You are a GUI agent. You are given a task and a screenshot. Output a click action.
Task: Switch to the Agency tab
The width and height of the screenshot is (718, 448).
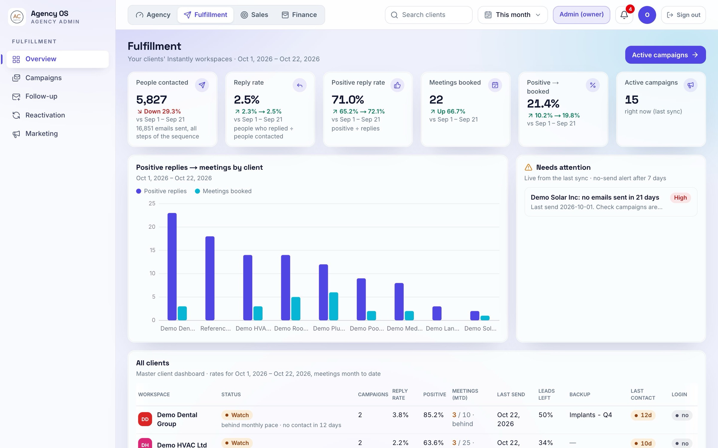(153, 15)
